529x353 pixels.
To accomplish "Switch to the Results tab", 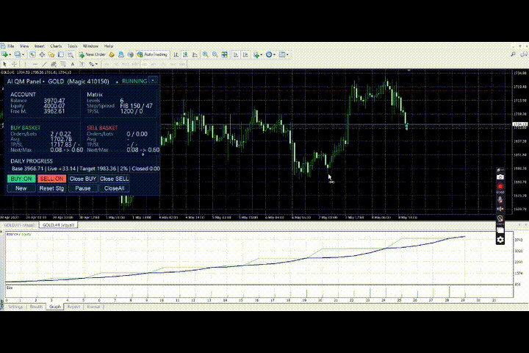I will pyautogui.click(x=36, y=307).
